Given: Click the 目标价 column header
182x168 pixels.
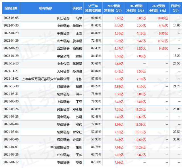Looking at the screenshot, I should pos(176,8).
